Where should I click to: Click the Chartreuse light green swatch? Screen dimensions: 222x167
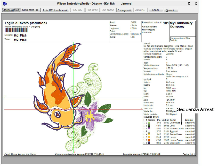click(149, 123)
